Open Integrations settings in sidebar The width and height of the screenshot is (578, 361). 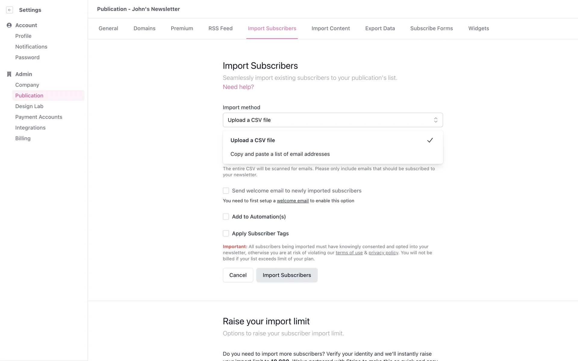click(x=30, y=128)
